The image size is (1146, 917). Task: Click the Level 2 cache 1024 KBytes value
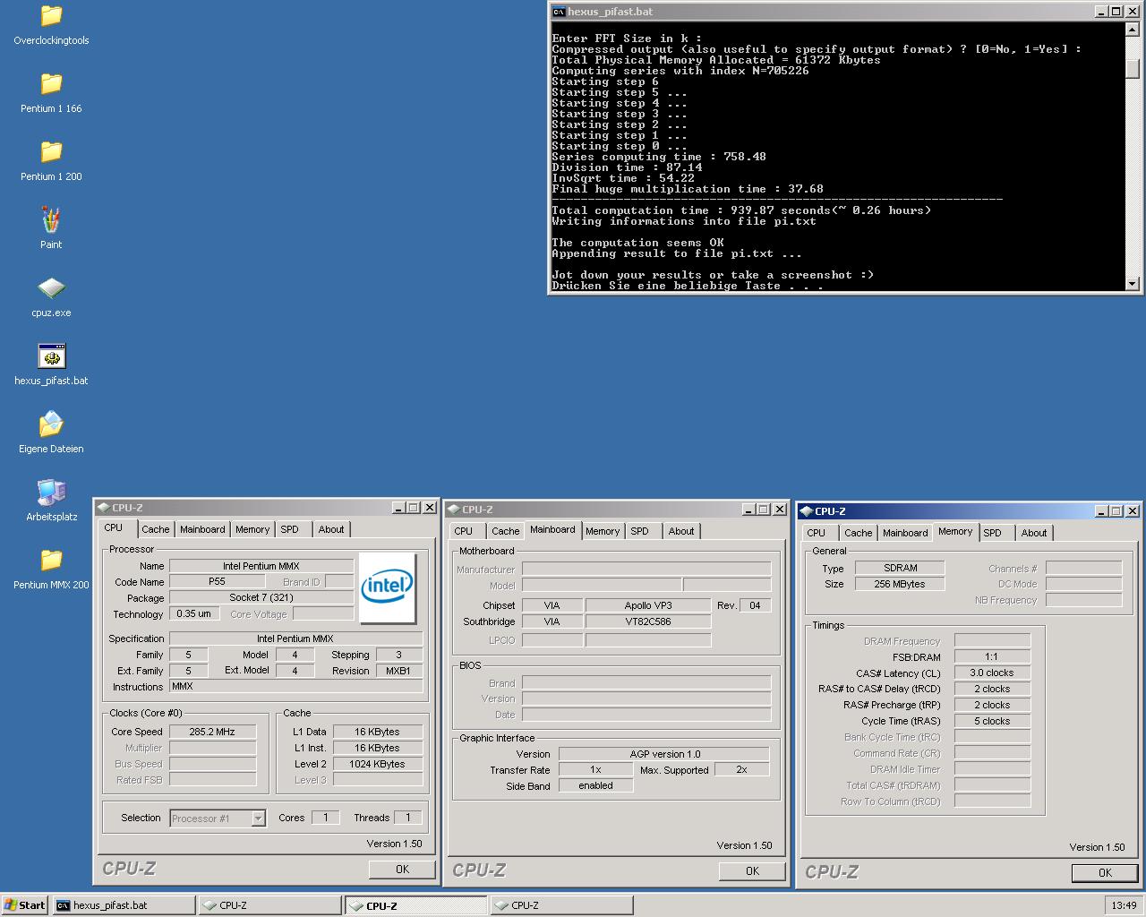coord(377,764)
